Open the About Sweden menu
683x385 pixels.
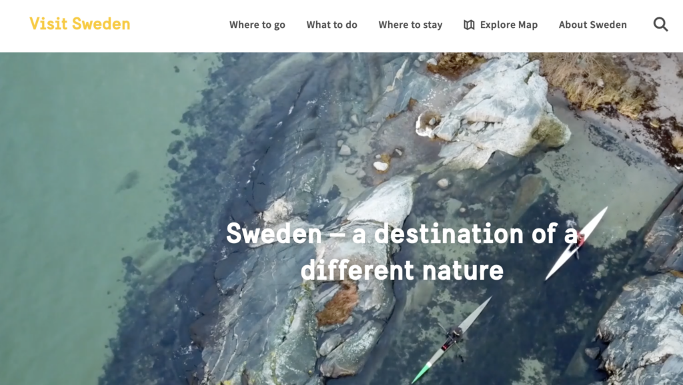[x=592, y=25]
